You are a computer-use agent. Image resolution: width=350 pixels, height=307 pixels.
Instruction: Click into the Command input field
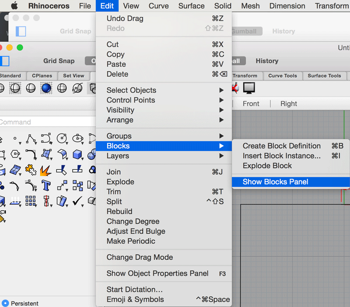click(x=48, y=122)
